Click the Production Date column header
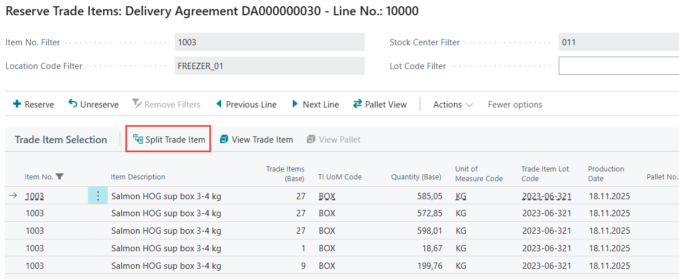 (606, 173)
